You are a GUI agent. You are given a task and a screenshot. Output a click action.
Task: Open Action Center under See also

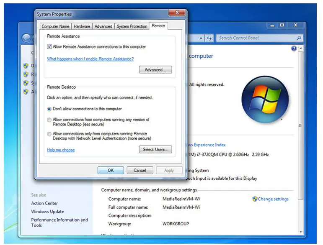click(x=44, y=203)
